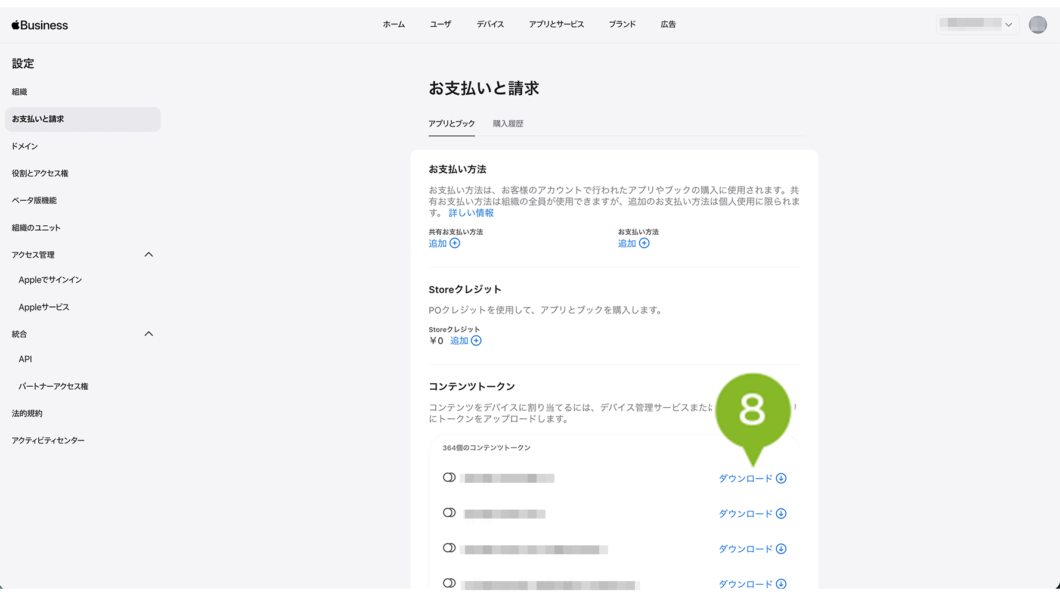Collapse the アクセス管理 sidebar section

click(149, 254)
